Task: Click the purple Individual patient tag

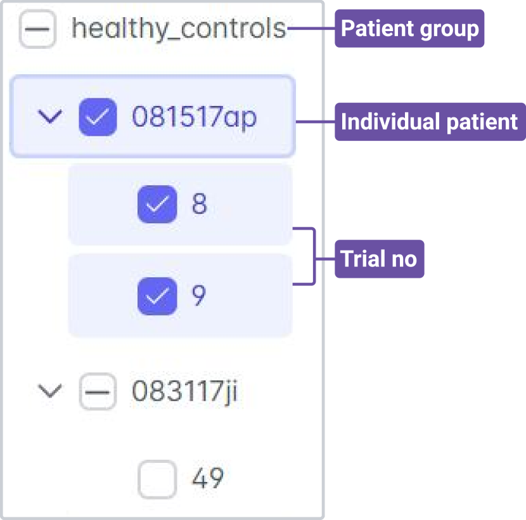Action: (430, 121)
